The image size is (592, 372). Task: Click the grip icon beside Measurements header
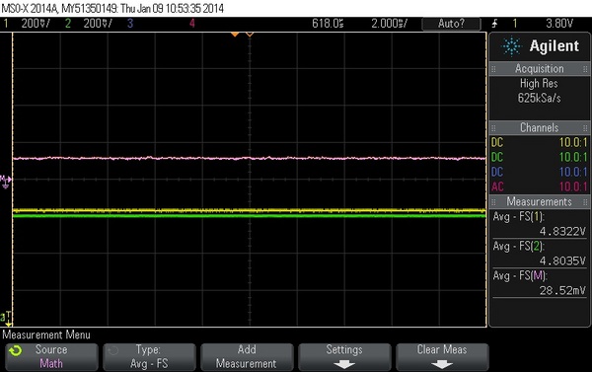pyautogui.click(x=493, y=202)
